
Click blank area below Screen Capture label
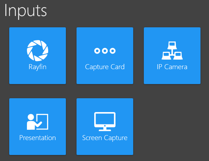pyautogui.click(x=105, y=149)
